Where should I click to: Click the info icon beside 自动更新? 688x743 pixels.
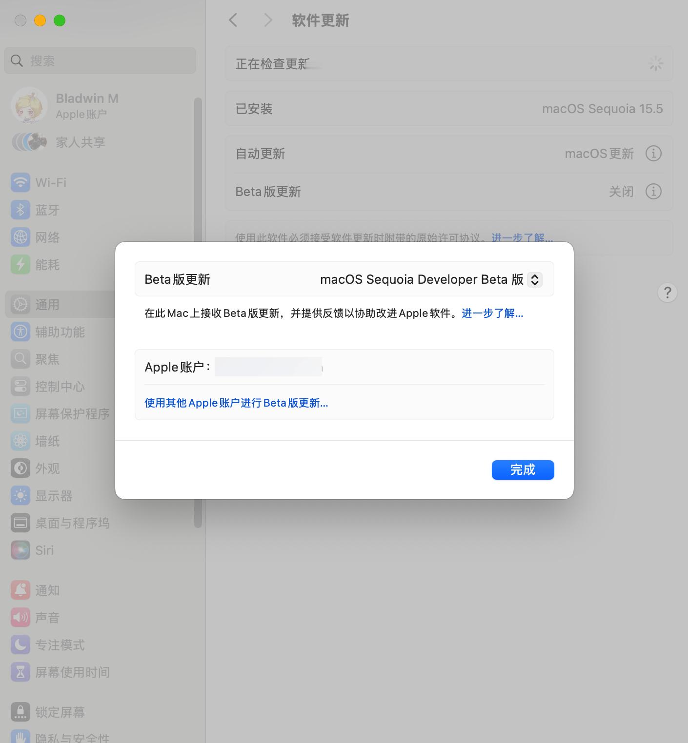[653, 154]
